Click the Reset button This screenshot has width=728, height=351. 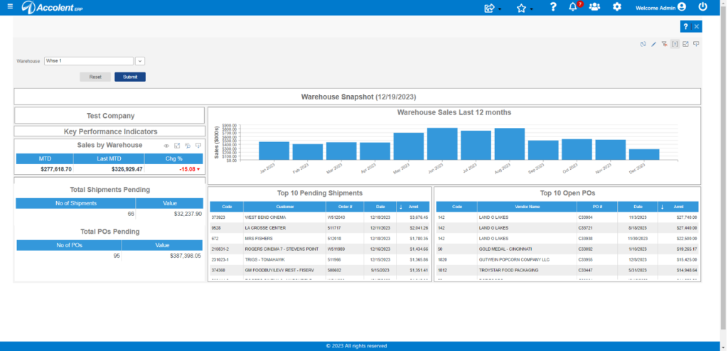pyautogui.click(x=95, y=77)
